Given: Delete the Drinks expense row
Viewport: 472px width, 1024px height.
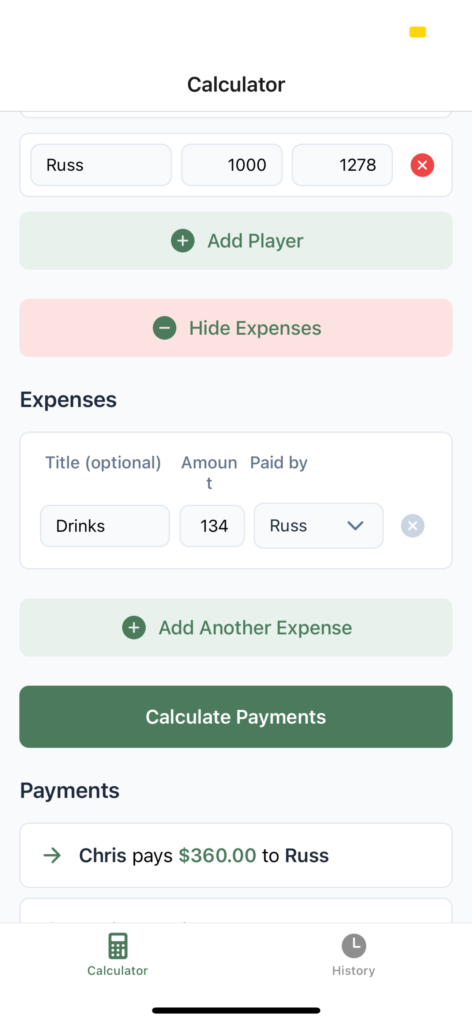Looking at the screenshot, I should 412,526.
